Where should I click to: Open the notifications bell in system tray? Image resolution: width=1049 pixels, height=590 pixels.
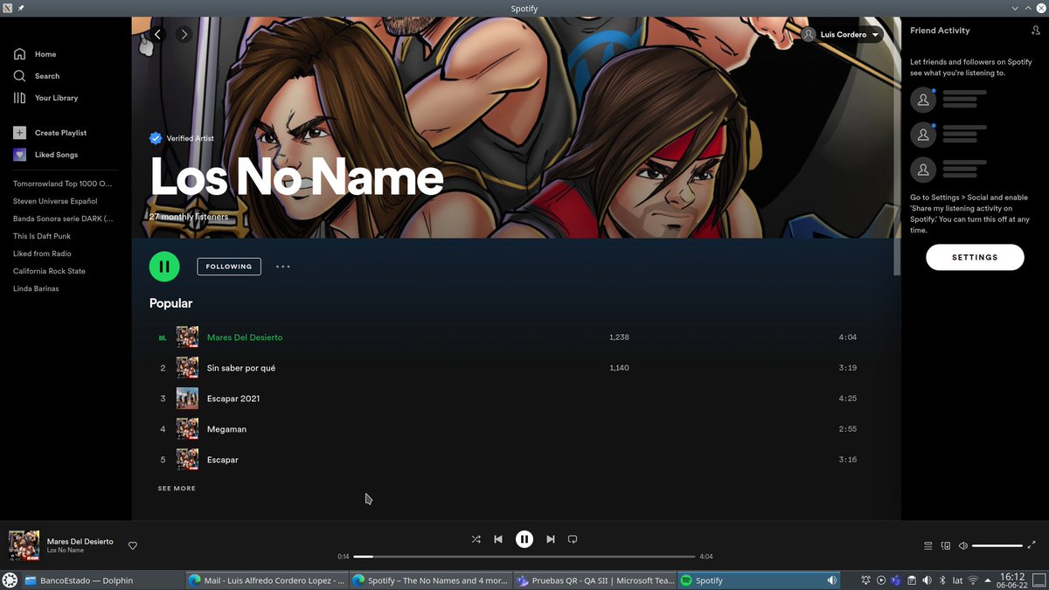point(865,580)
